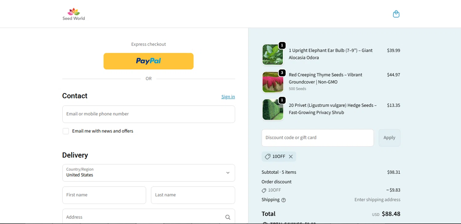Click the First name field
Screen dimensions: 461x224
[104, 195]
